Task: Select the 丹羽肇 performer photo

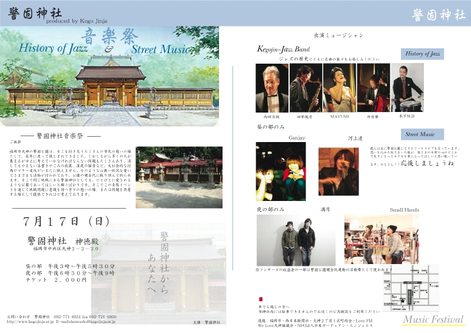Action: pyautogui.click(x=373, y=88)
